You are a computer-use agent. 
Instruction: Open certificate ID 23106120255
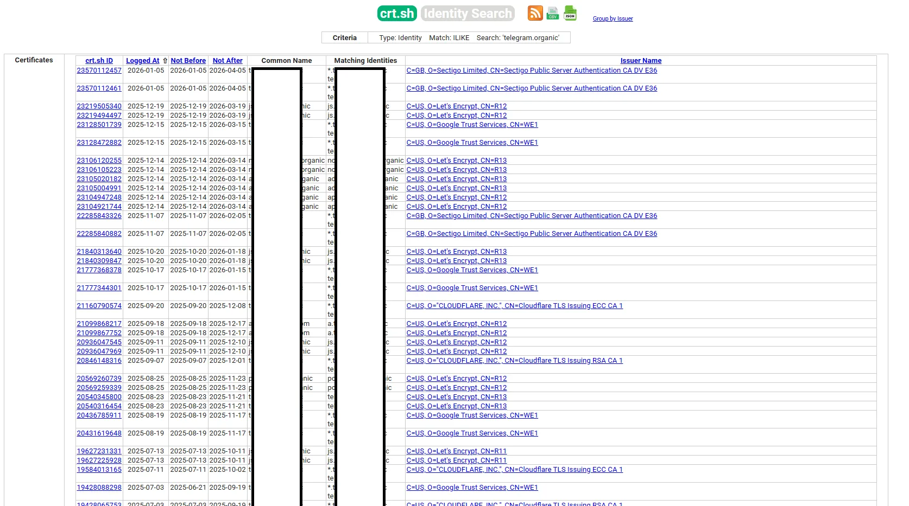click(99, 161)
